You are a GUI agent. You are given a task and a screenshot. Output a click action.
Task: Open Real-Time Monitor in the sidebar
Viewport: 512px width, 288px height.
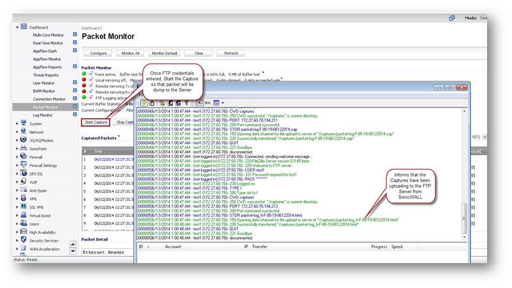coord(48,43)
